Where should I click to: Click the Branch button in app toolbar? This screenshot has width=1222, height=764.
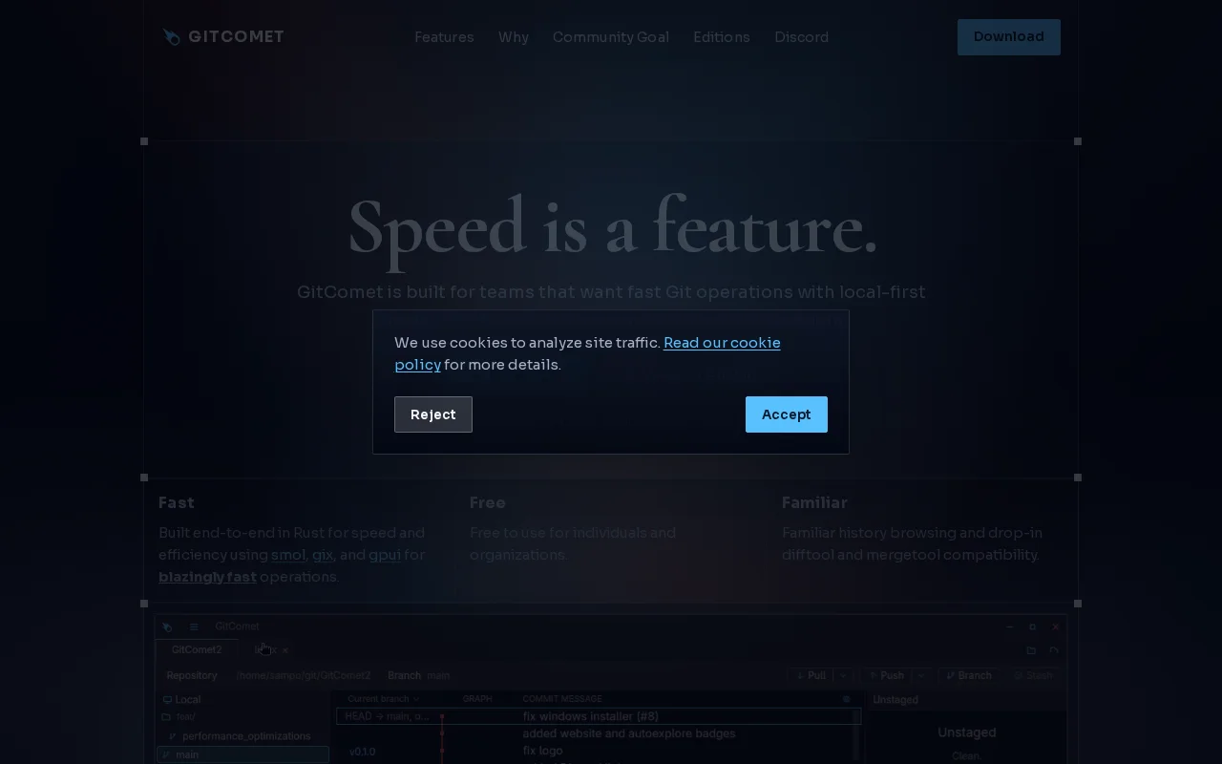pyautogui.click(x=968, y=675)
